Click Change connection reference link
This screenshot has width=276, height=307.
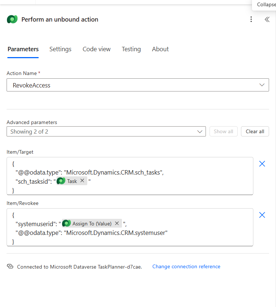coord(186,267)
